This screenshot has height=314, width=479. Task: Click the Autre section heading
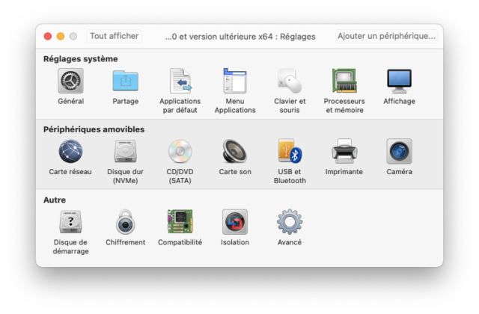[x=55, y=200]
